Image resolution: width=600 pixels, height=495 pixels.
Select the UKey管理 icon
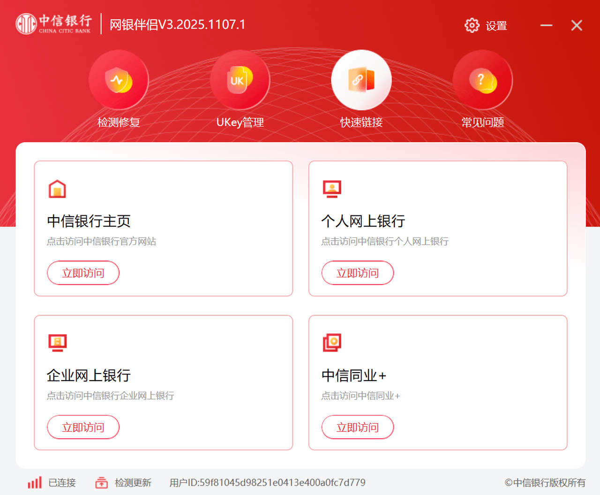240,80
